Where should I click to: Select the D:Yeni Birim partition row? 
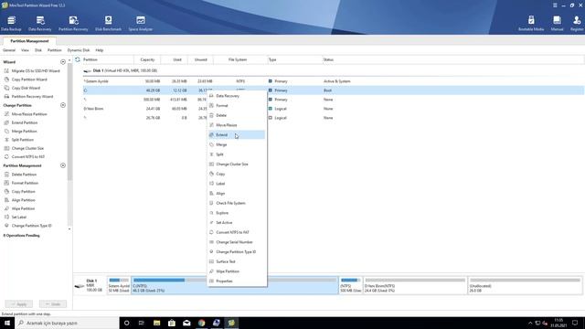point(333,109)
